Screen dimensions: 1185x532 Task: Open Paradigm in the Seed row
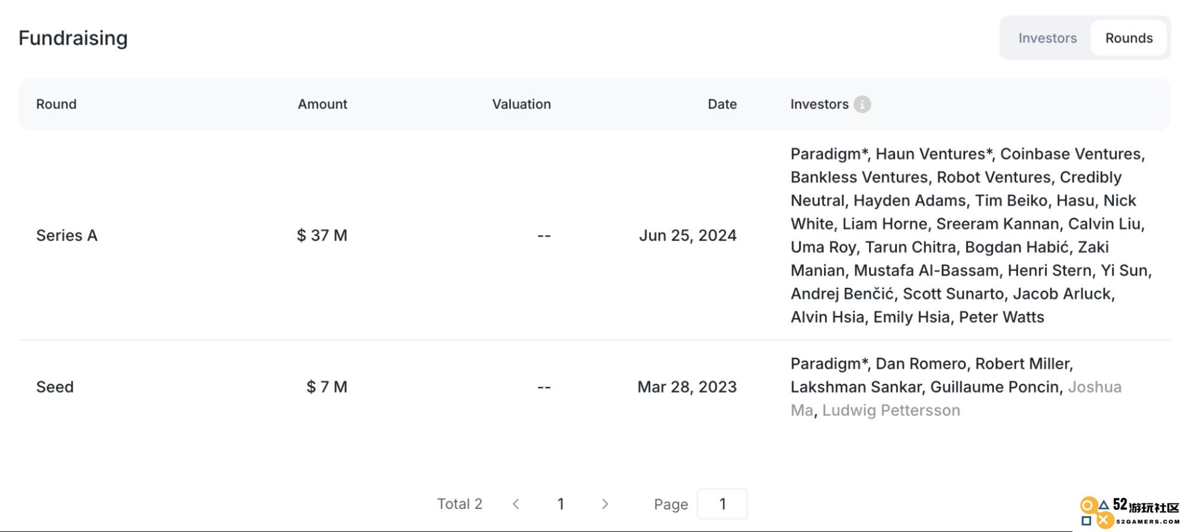pyautogui.click(x=829, y=364)
